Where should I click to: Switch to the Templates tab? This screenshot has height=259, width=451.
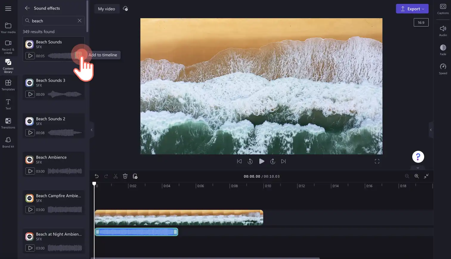click(8, 85)
